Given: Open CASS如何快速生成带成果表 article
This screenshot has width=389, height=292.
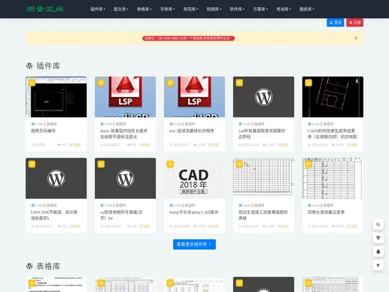Looking at the screenshot, I should tap(332, 134).
